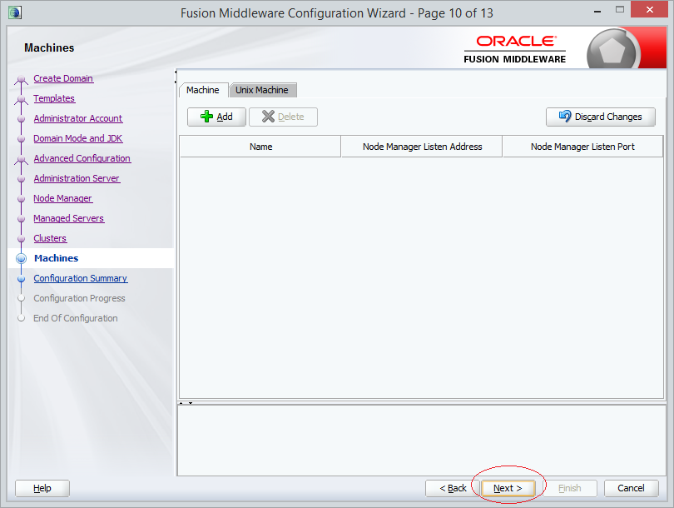Click Node Manager Listen Address column header
674x508 pixels.
[x=422, y=147]
